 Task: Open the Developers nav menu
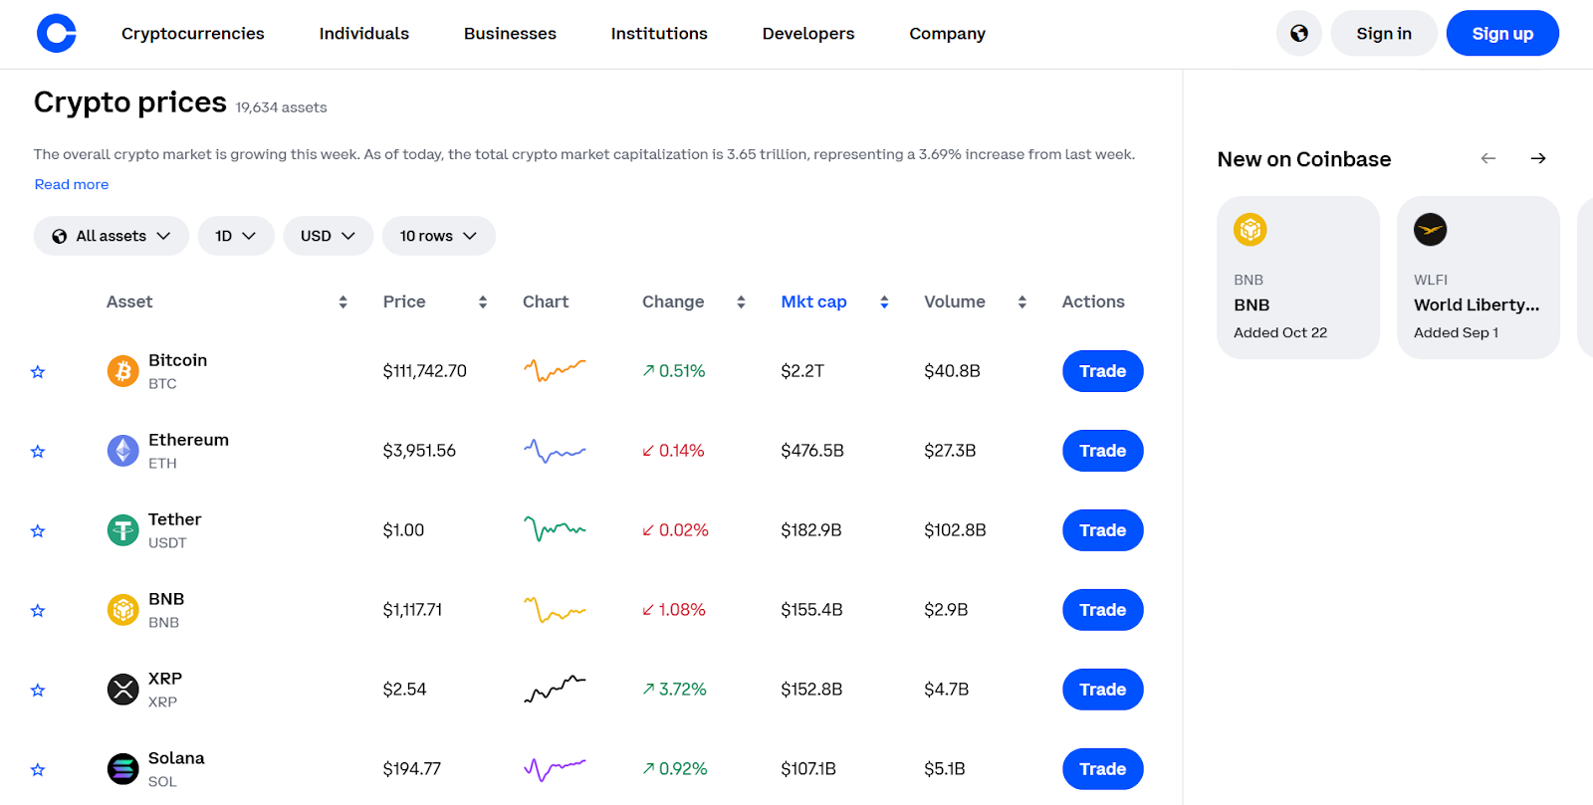tap(808, 34)
